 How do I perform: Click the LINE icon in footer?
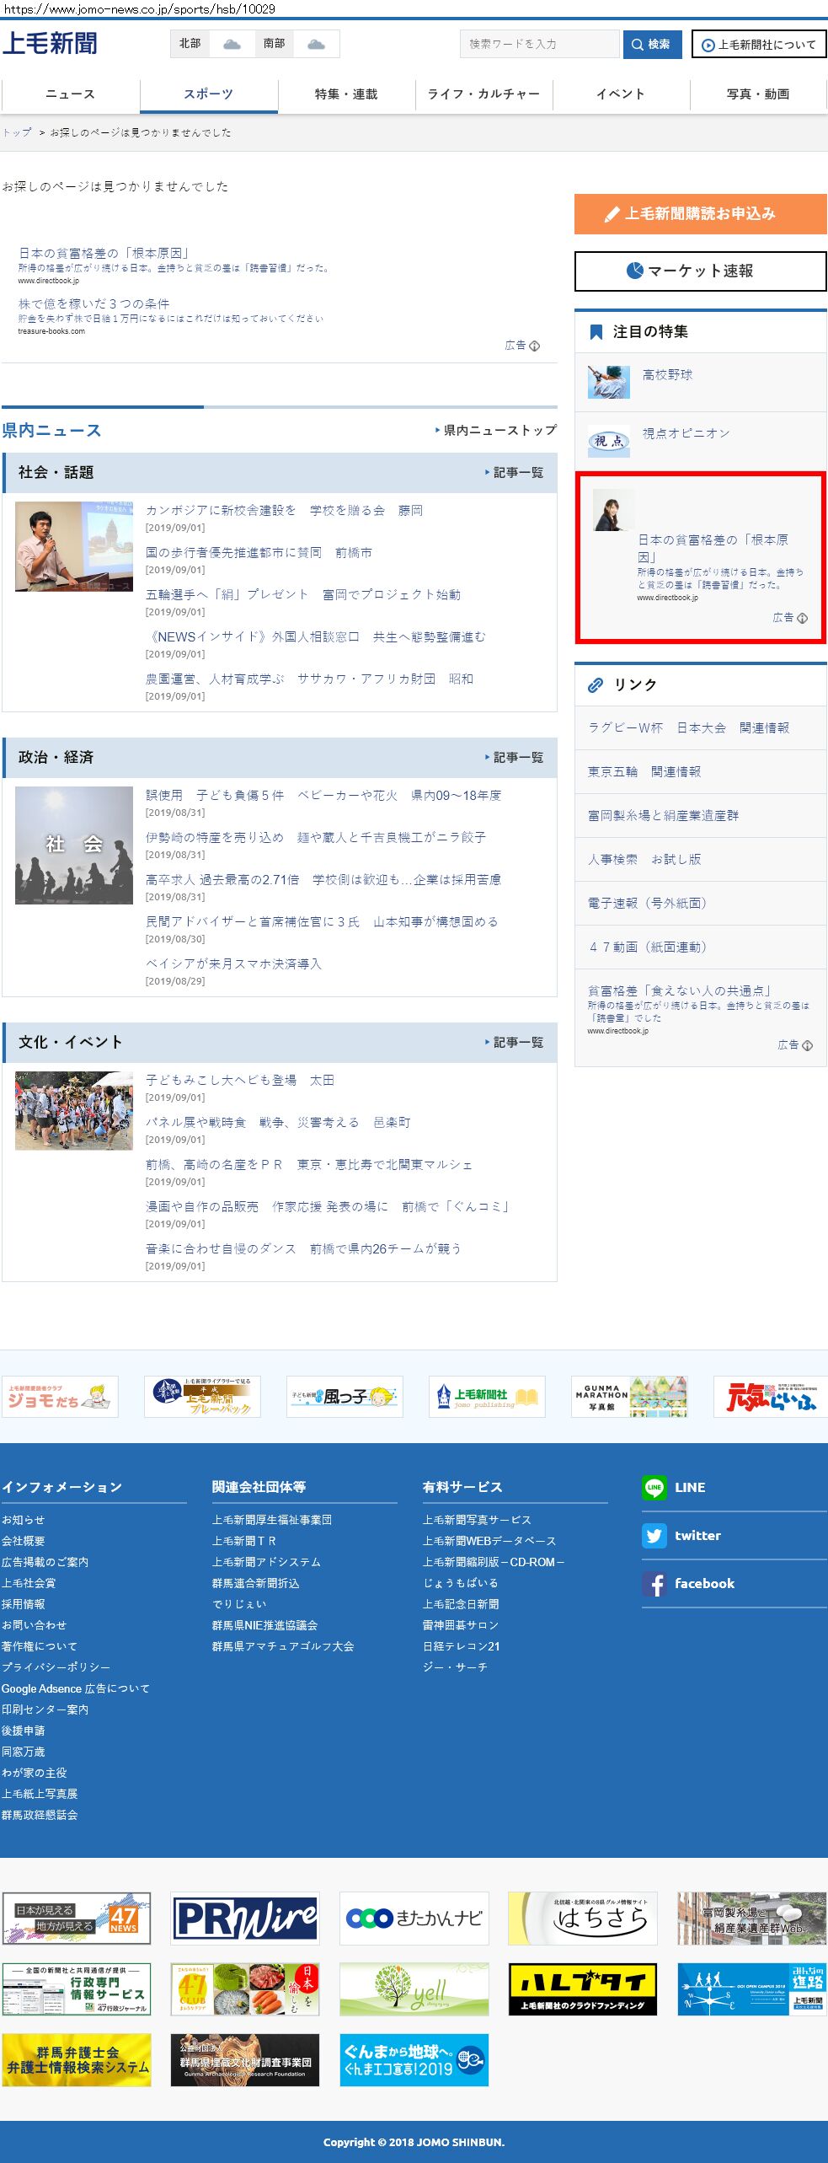point(654,1488)
